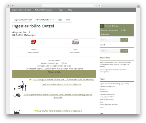Click the second green Search button
This screenshot has height=123, width=146.
tap(124, 51)
